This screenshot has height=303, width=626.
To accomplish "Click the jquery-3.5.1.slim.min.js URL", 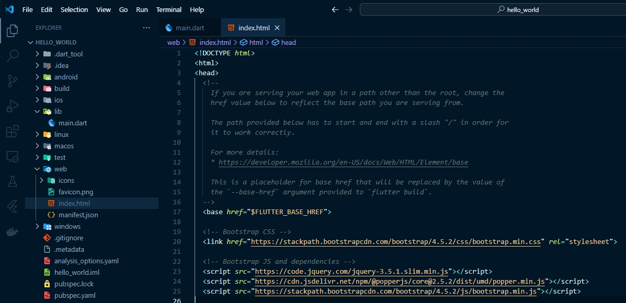I will point(351,272).
